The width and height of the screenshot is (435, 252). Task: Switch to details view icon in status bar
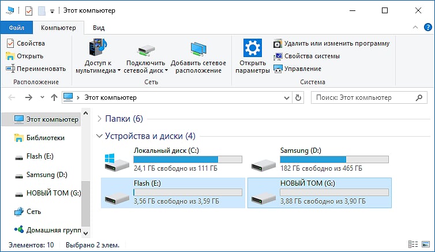(x=413, y=245)
